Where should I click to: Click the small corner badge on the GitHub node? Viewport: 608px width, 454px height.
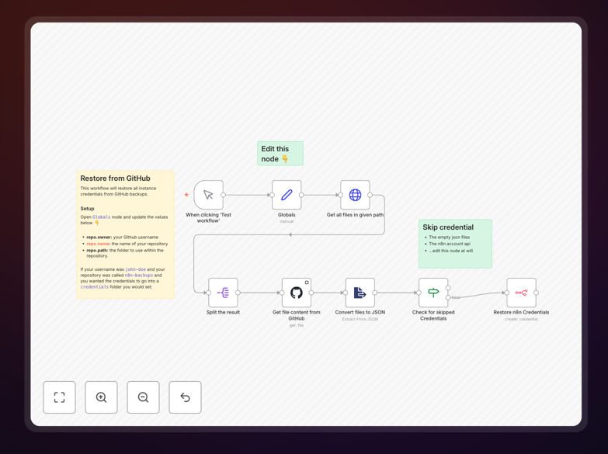pyautogui.click(x=307, y=282)
